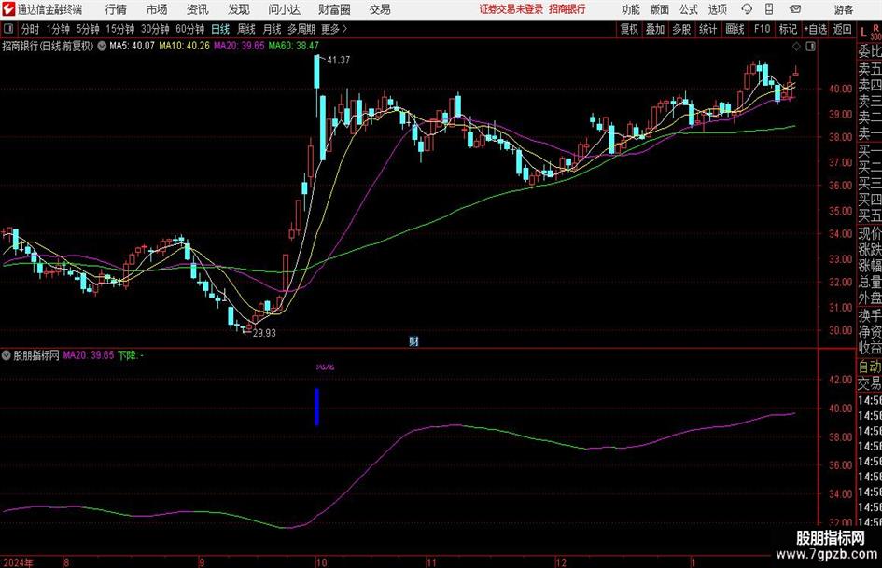Switch to 分时 chart period

[x=31, y=29]
